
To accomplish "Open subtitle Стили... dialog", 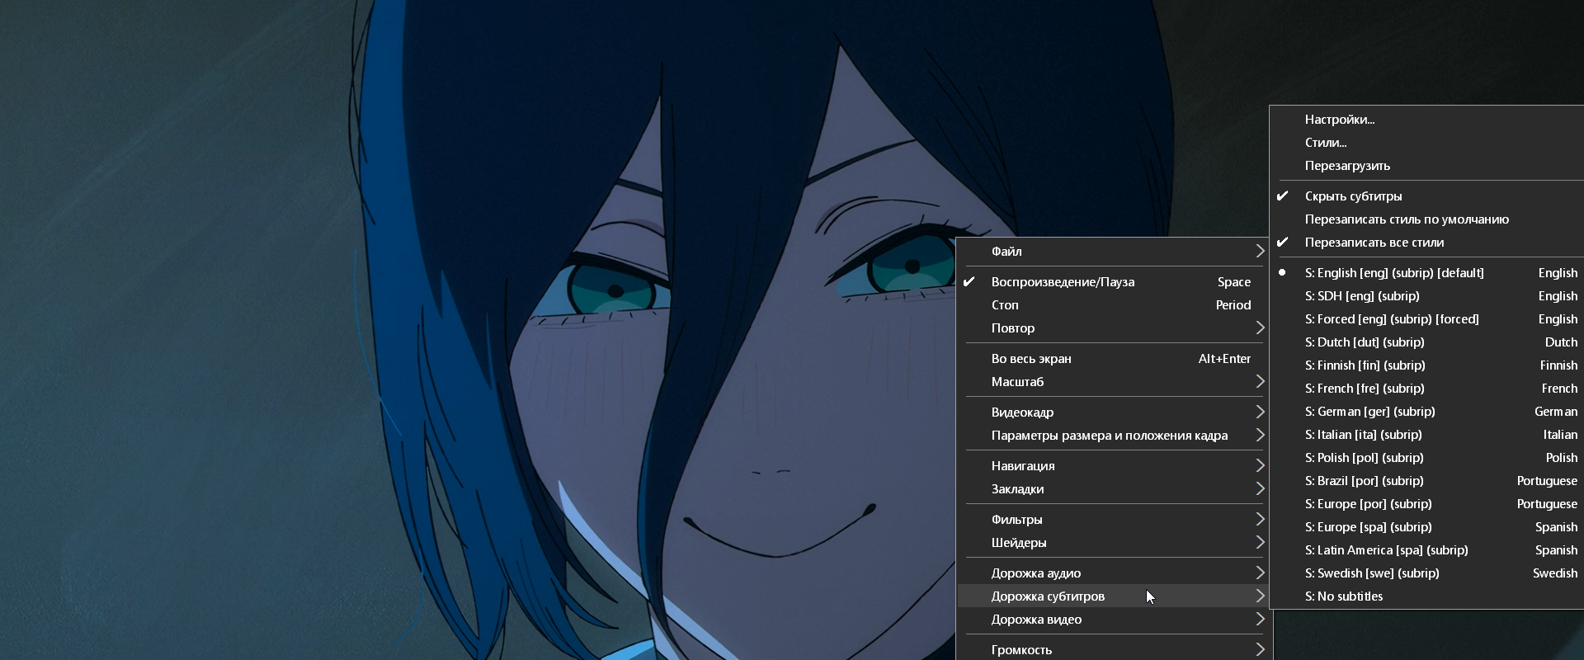I will coord(1427,143).
